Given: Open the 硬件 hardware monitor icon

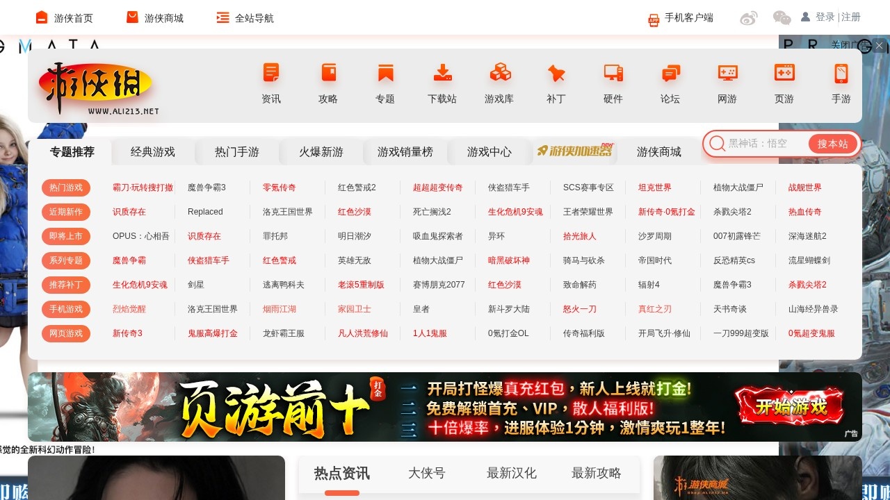Looking at the screenshot, I should point(613,72).
